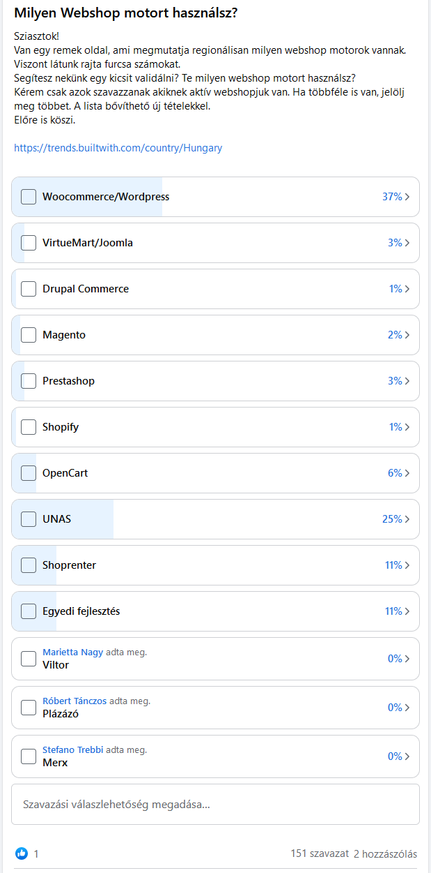This screenshot has width=431, height=873.
Task: Open Magento 2% voter details arrow
Action: pos(407,335)
